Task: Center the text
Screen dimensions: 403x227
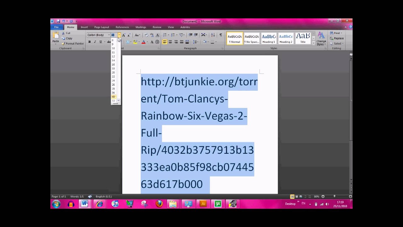Action: coord(170,42)
